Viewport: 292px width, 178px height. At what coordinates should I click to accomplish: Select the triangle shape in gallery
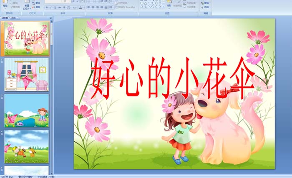[146, 3]
